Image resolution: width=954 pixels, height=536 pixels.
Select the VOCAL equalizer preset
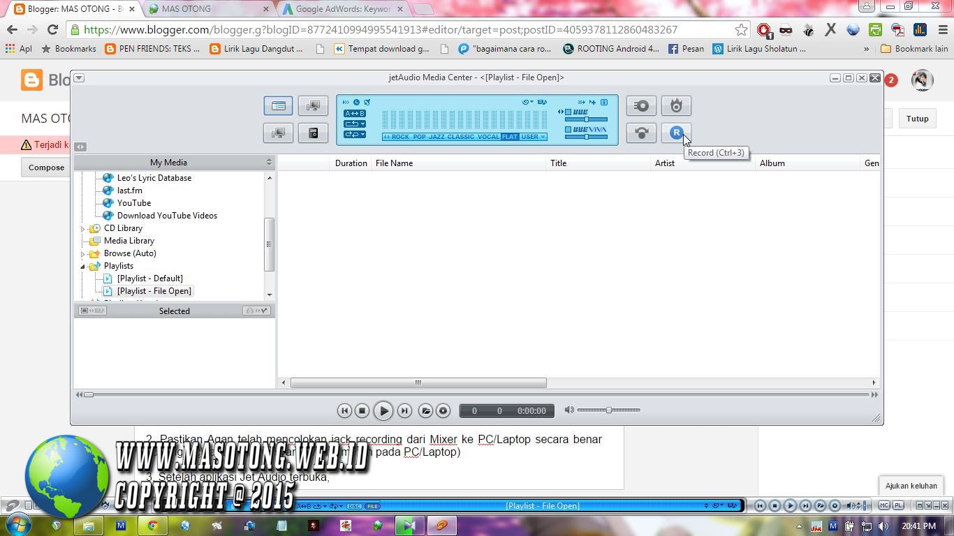click(489, 137)
